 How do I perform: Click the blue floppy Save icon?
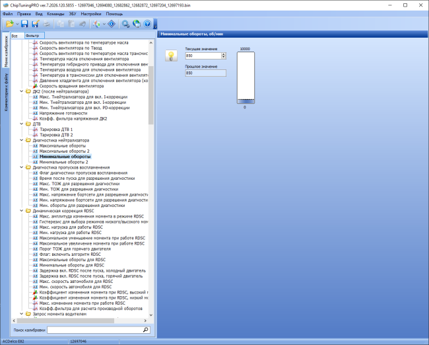click(x=24, y=24)
